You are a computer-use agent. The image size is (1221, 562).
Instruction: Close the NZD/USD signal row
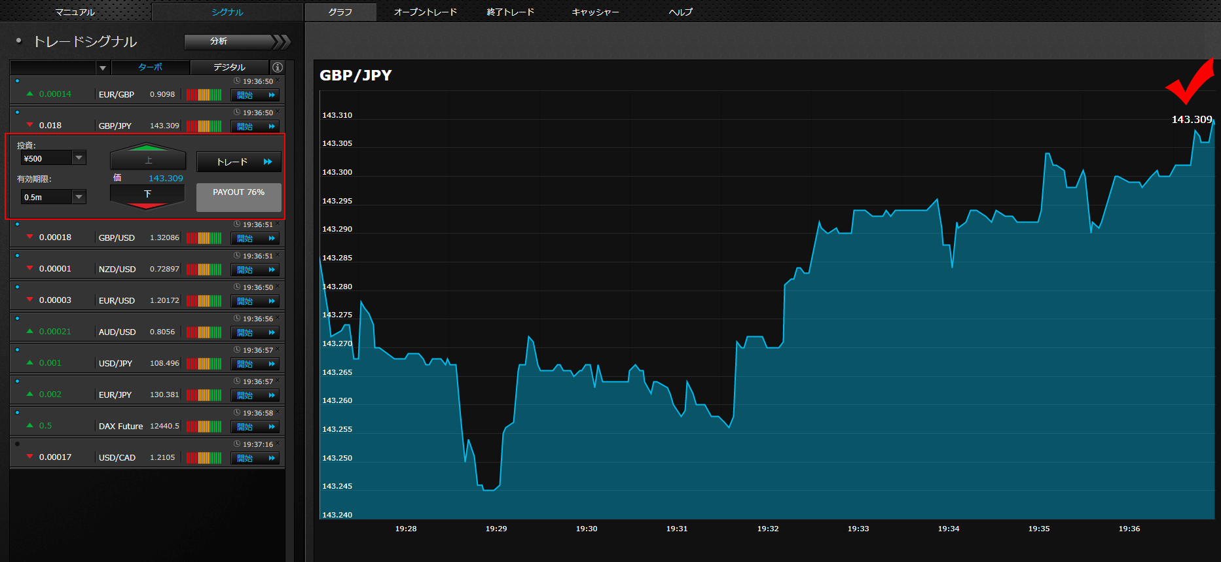(x=278, y=255)
